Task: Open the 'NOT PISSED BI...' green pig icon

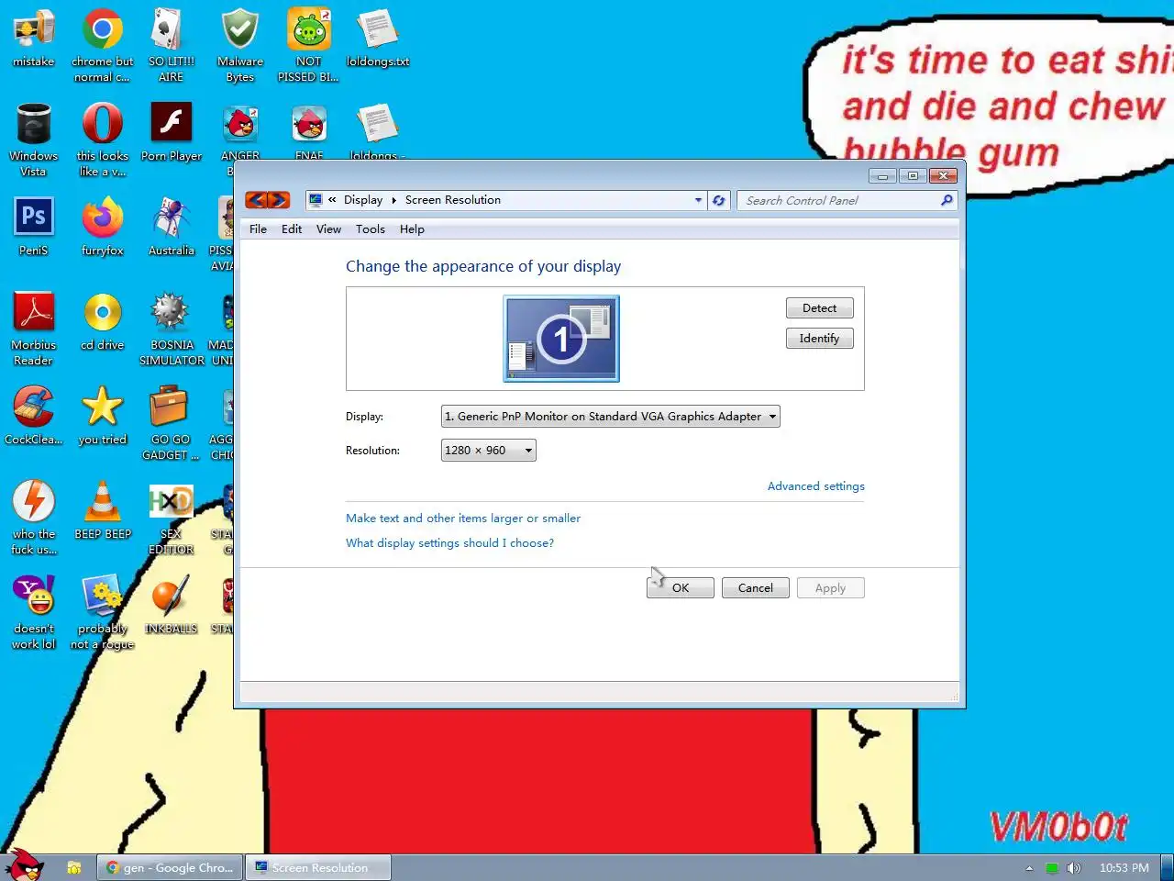Action: [x=309, y=46]
